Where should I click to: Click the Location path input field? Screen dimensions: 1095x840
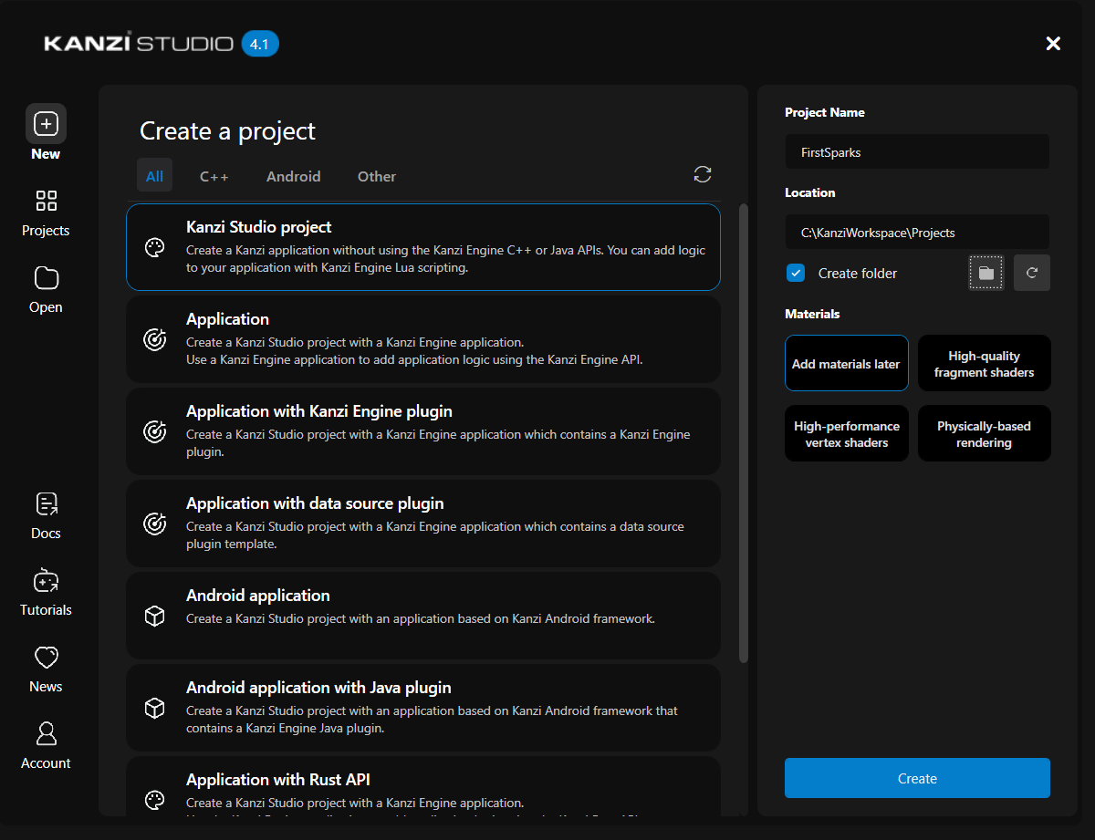(917, 233)
